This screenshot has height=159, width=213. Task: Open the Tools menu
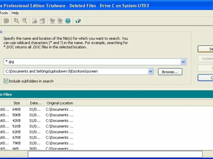click(4, 13)
